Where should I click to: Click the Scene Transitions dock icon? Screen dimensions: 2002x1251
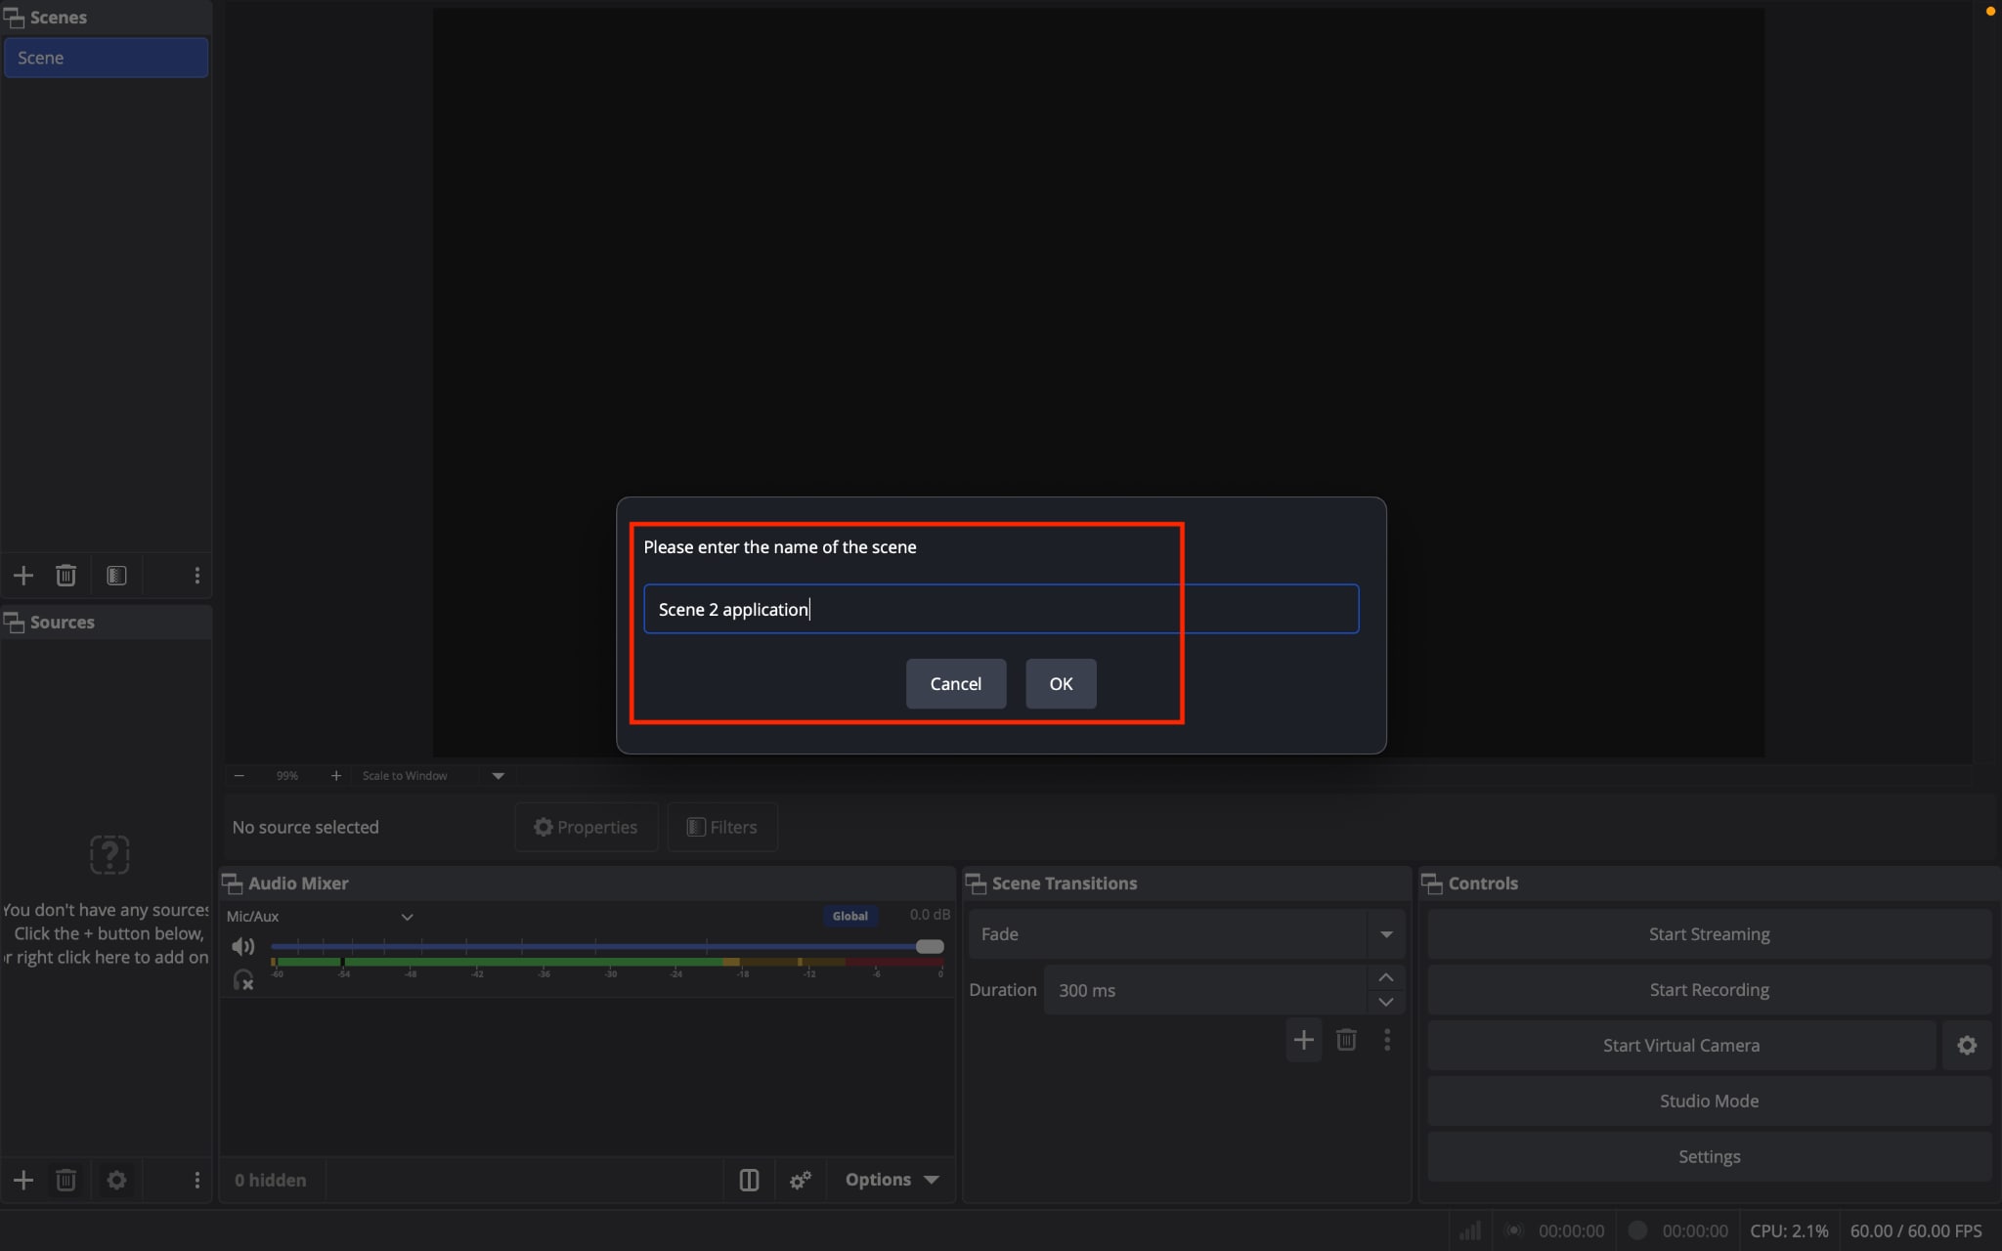click(976, 884)
